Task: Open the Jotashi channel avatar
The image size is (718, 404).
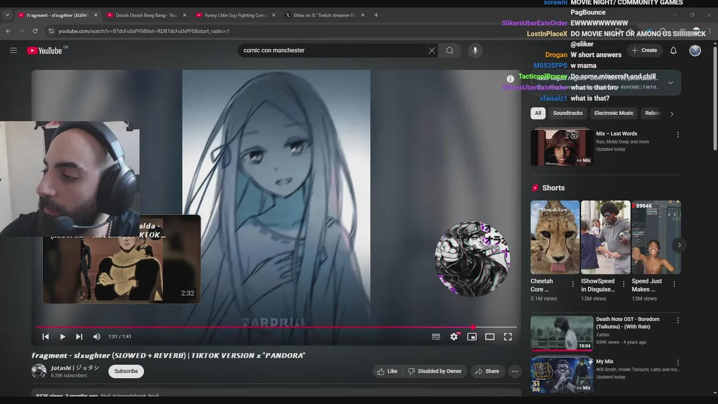Action: pos(39,371)
